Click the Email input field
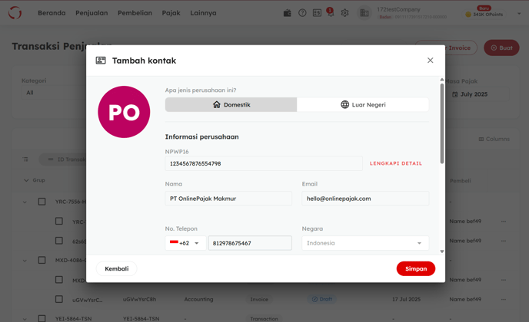Screen dimensions: 529x322 tap(365, 199)
